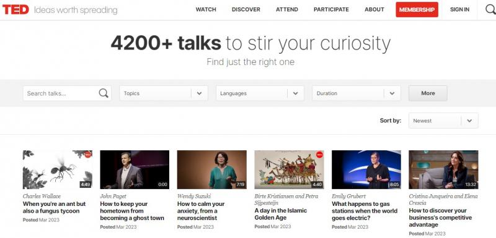Click the magnifier icon in Search talks field
Viewport: 496px width, 238px height.
104,93
